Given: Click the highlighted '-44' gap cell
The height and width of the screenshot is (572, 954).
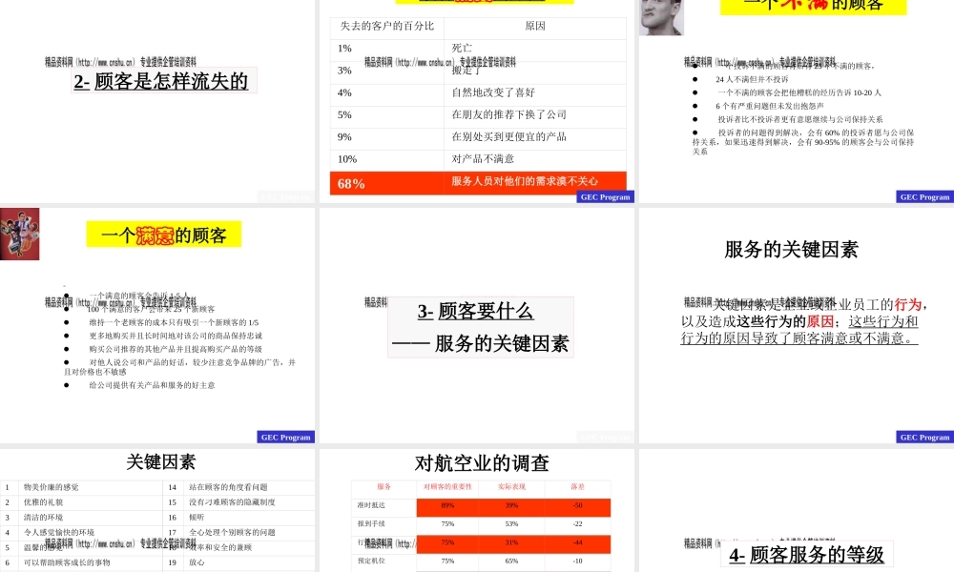Looking at the screenshot, I should click(x=577, y=542).
